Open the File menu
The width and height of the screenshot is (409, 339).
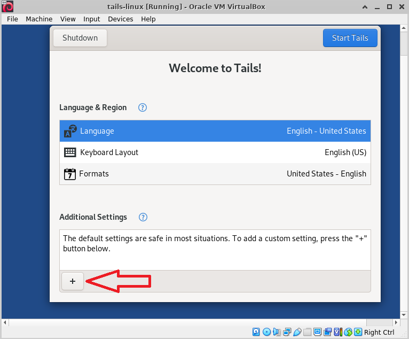point(12,19)
